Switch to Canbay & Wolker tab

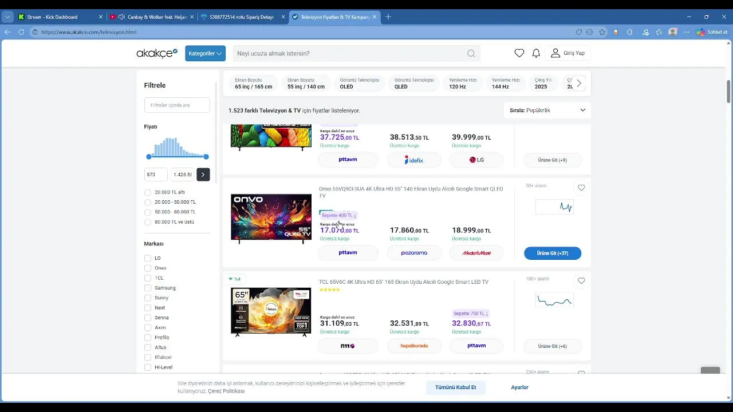pyautogui.click(x=151, y=17)
